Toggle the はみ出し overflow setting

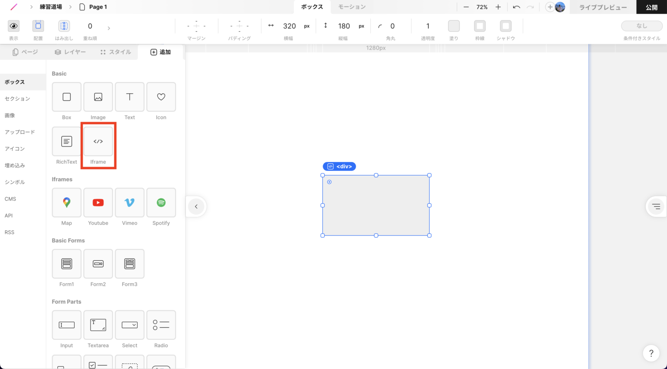point(64,26)
